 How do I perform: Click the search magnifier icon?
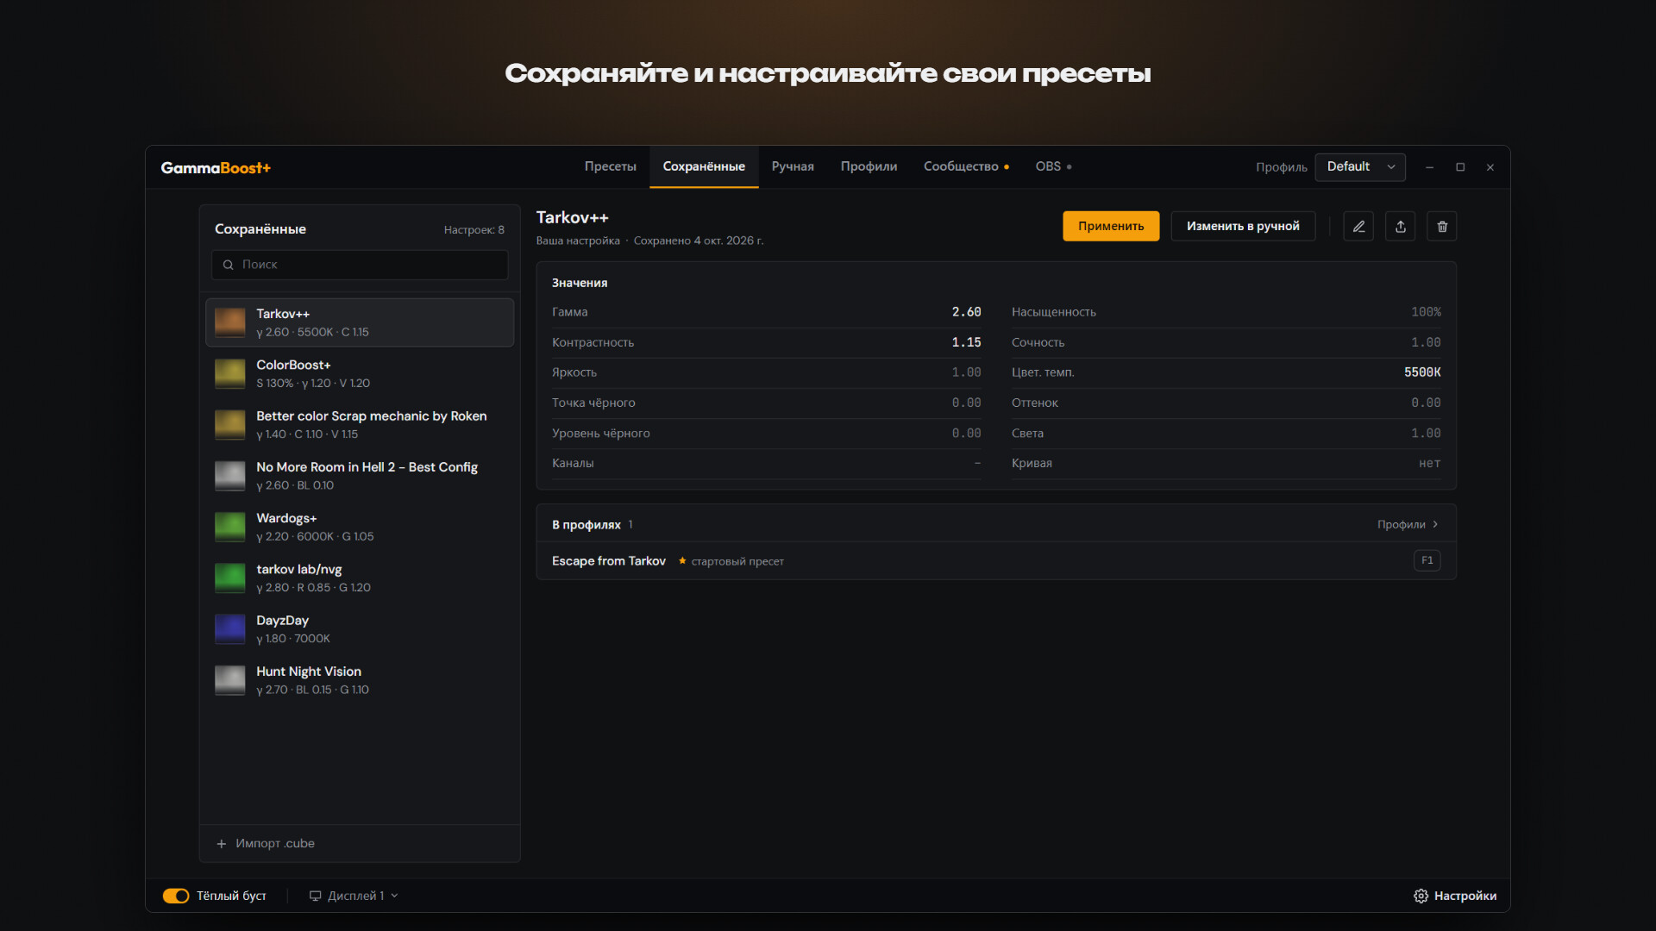[x=229, y=266]
